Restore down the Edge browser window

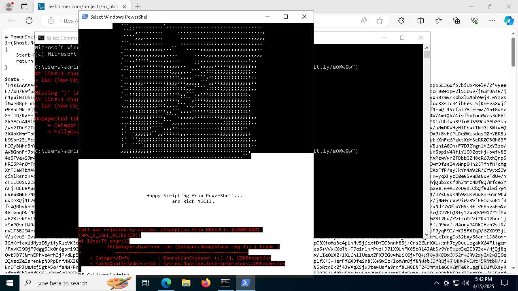pyautogui.click(x=490, y=6)
